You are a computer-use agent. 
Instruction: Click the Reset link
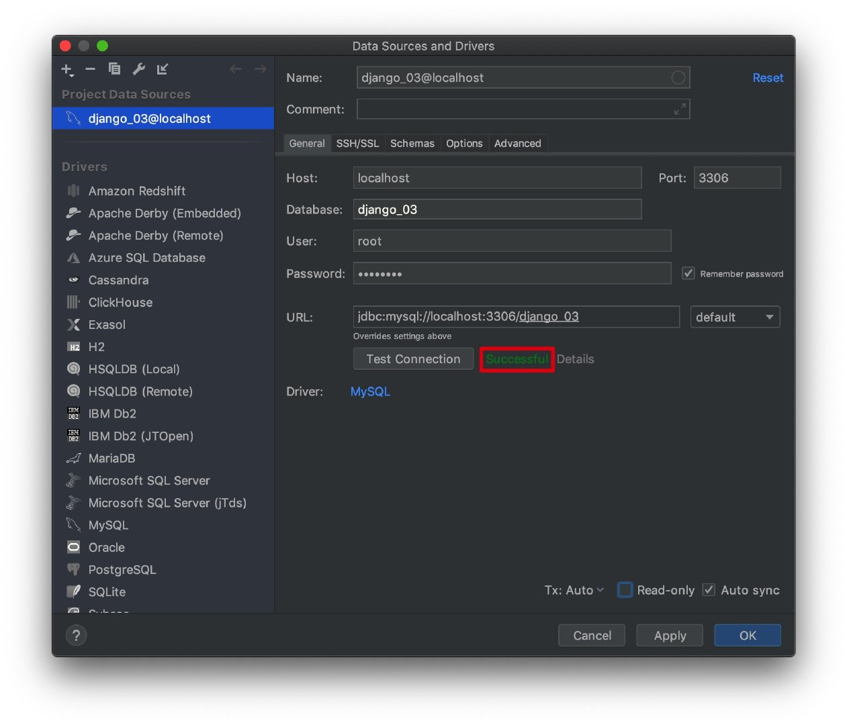[768, 78]
